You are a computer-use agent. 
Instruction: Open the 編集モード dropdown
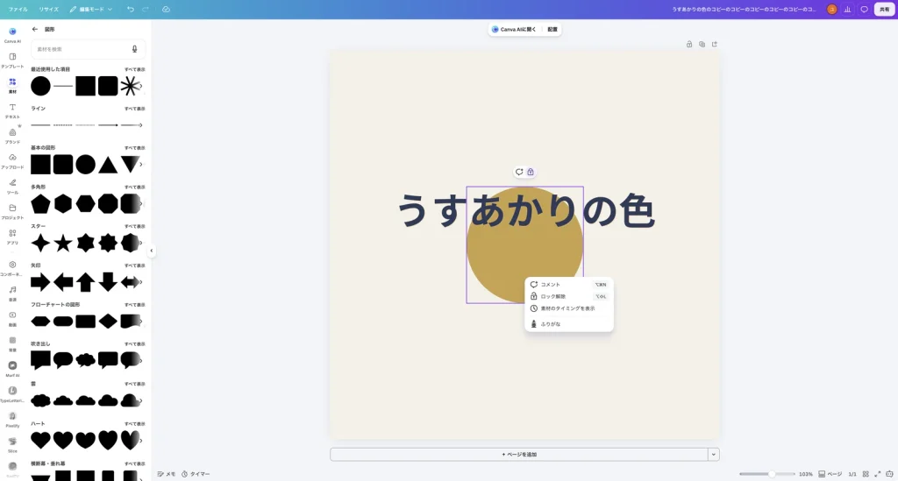click(x=91, y=9)
